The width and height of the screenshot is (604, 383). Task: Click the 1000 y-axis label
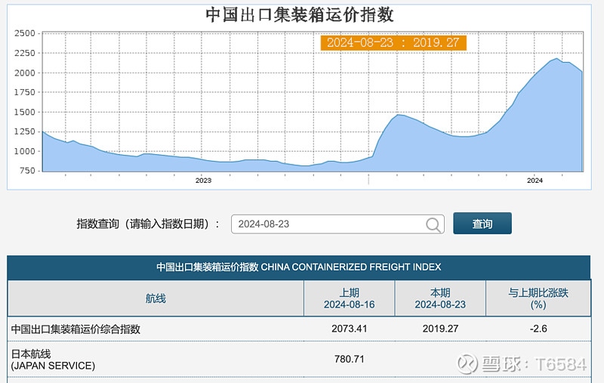pyautogui.click(x=25, y=151)
